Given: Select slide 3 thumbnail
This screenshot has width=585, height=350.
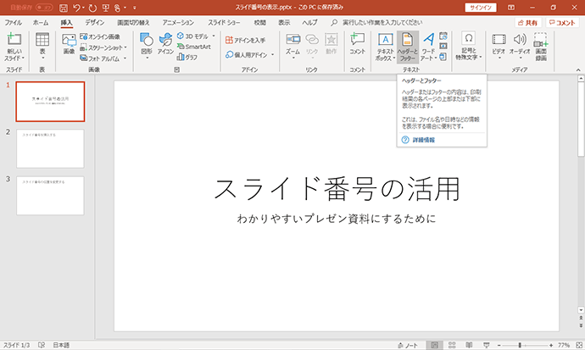Looking at the screenshot, I should pyautogui.click(x=50, y=196).
